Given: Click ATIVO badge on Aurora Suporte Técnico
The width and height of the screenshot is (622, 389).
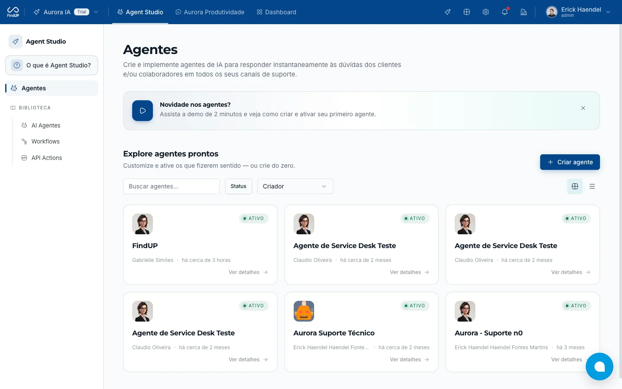Looking at the screenshot, I should [x=415, y=306].
